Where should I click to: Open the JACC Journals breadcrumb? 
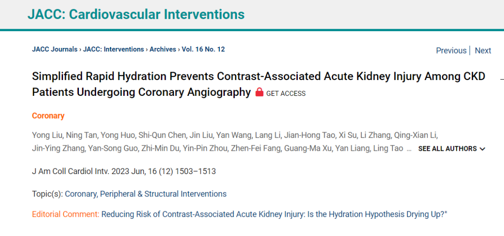(55, 49)
